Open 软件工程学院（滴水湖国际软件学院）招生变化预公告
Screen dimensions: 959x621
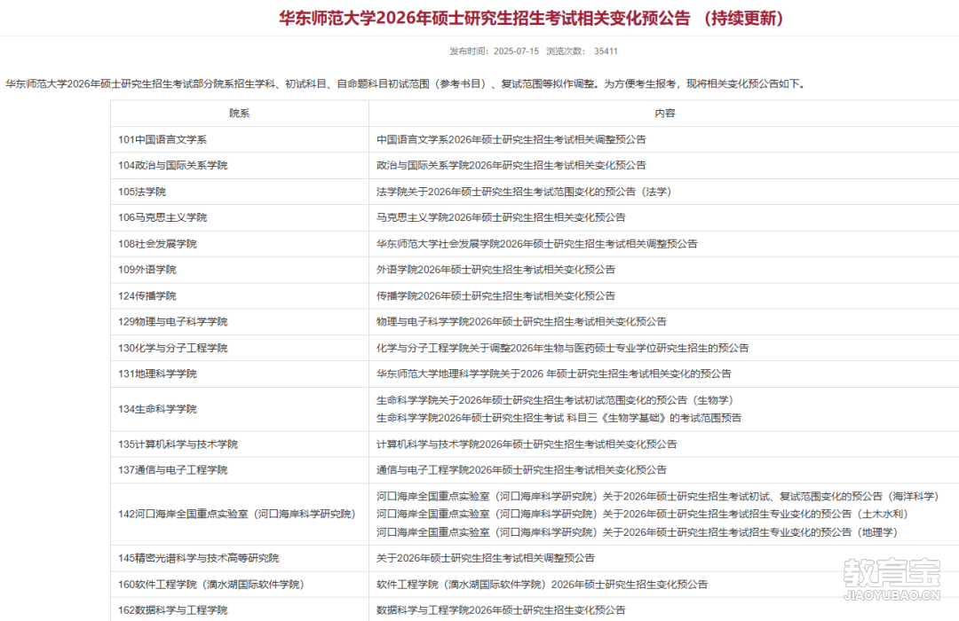click(x=542, y=584)
